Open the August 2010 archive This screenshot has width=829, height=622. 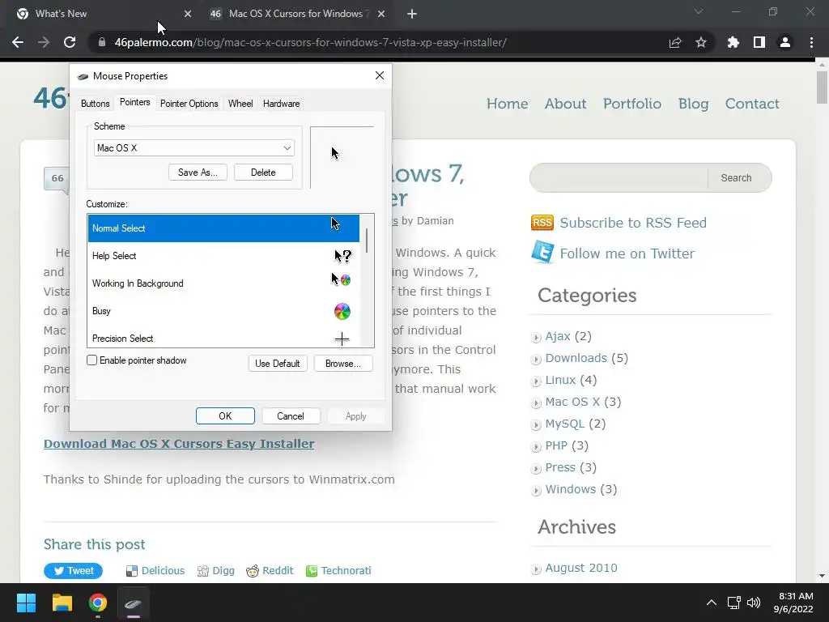(581, 568)
